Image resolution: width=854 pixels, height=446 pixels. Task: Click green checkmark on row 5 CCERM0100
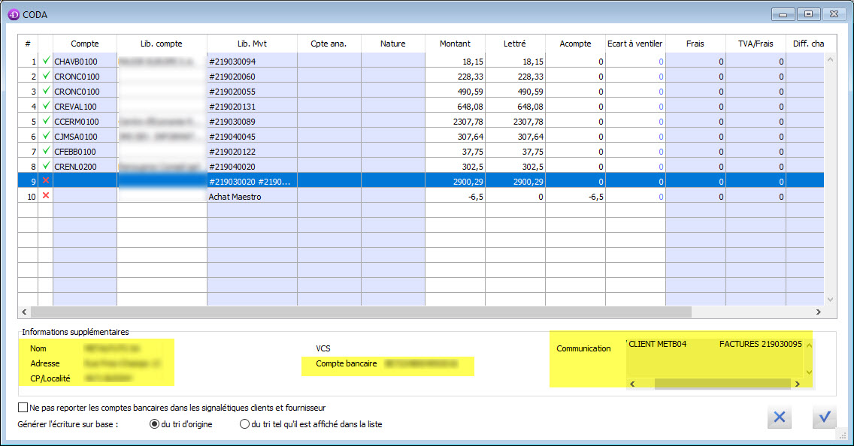point(46,121)
